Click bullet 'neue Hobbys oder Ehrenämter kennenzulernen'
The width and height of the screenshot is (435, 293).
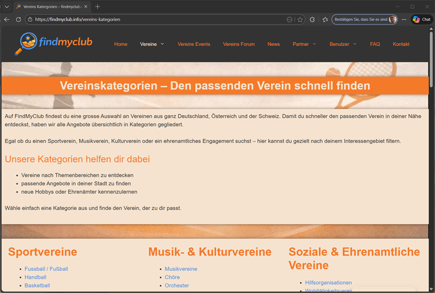[79, 192]
